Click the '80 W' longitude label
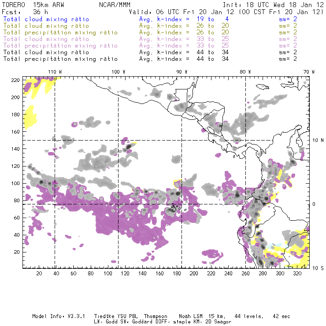 point(245,72)
